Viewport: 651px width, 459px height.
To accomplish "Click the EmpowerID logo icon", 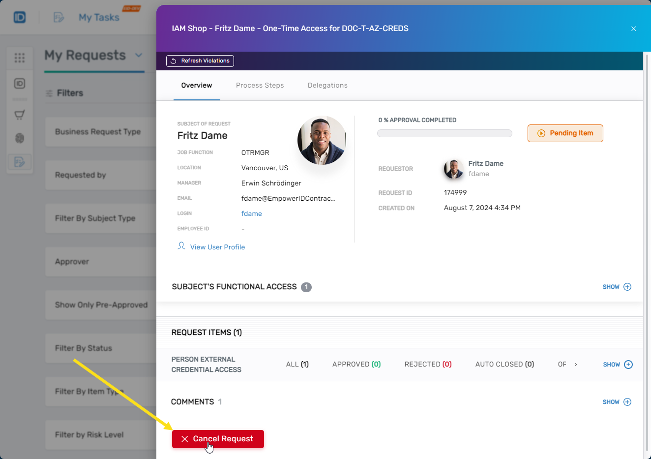I will coord(20,18).
